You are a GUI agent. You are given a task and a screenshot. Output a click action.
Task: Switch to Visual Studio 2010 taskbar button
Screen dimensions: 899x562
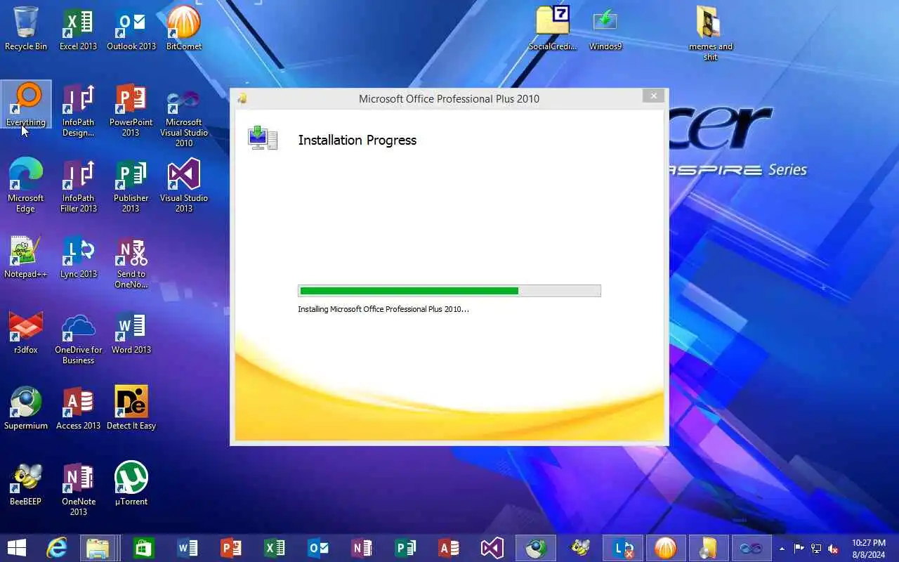[x=752, y=548]
